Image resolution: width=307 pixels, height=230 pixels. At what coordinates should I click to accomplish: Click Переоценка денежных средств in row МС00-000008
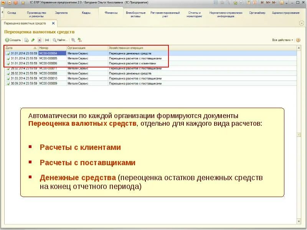[x=130, y=74]
